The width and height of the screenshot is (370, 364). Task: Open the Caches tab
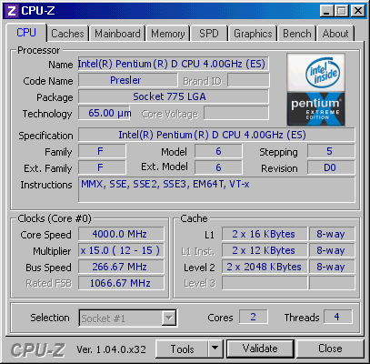click(x=67, y=34)
